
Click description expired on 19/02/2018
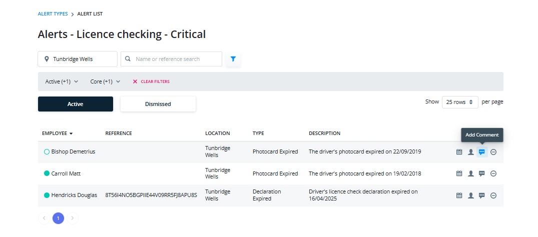(365, 173)
